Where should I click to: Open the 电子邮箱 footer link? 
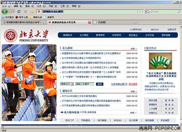click(102, 120)
